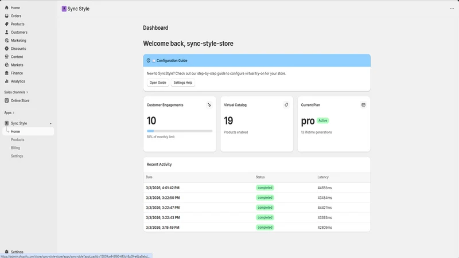Click the Customer Engagements sparkle icon
Screen dimensions: 459x258
pos(209,105)
